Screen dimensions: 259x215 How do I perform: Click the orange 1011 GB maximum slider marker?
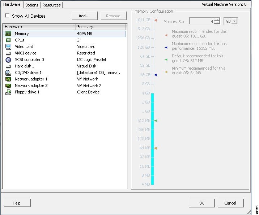(x=156, y=20)
